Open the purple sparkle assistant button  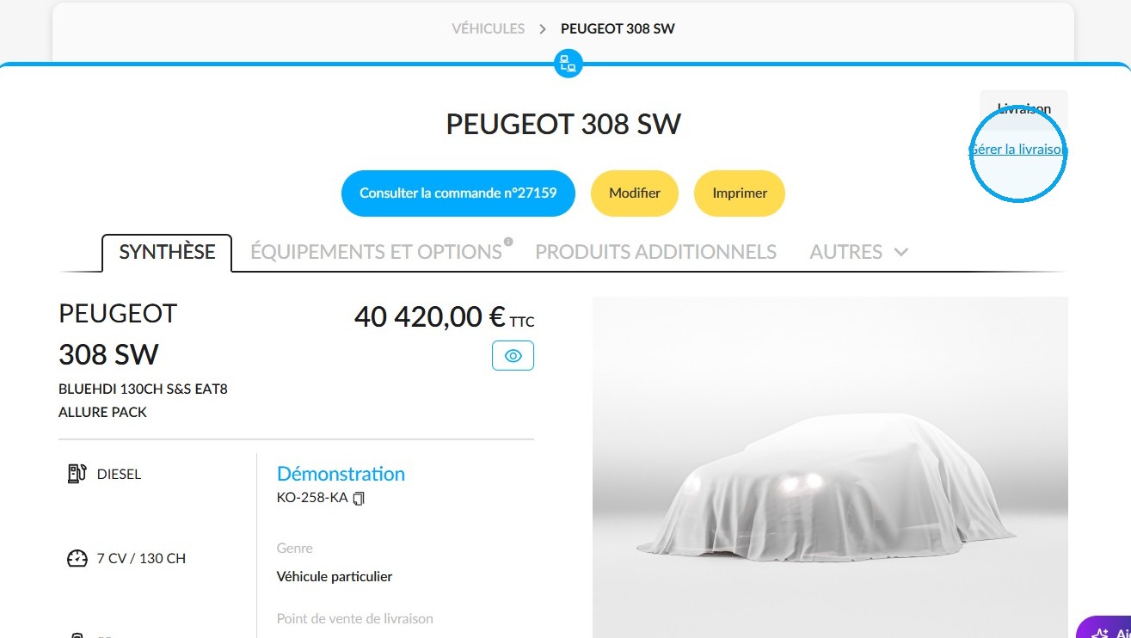tap(1103, 629)
